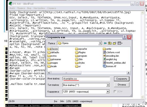Open the Правка menu
This screenshot has width=147, height=107.
pos(21,8)
